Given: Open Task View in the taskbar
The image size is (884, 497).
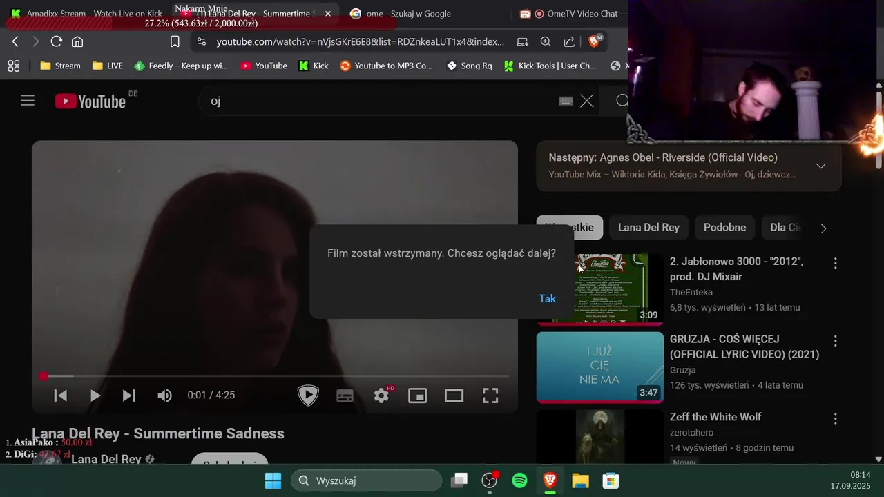Looking at the screenshot, I should click(x=459, y=480).
